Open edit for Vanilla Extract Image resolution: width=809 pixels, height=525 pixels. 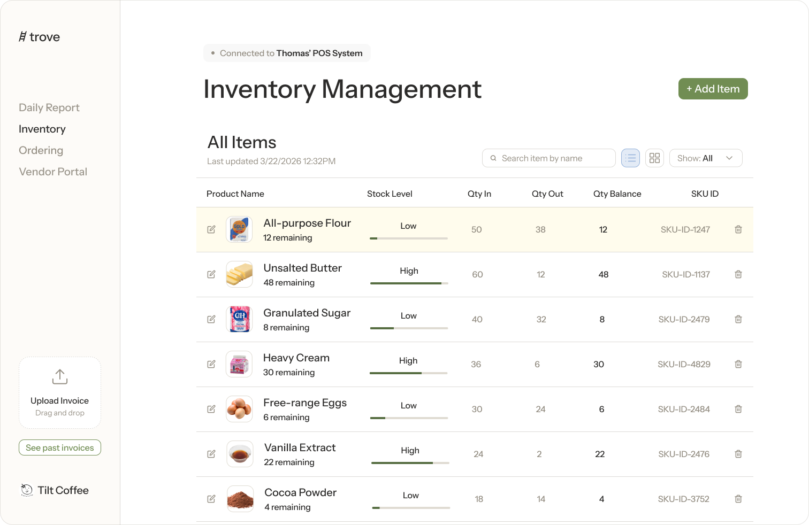(211, 454)
